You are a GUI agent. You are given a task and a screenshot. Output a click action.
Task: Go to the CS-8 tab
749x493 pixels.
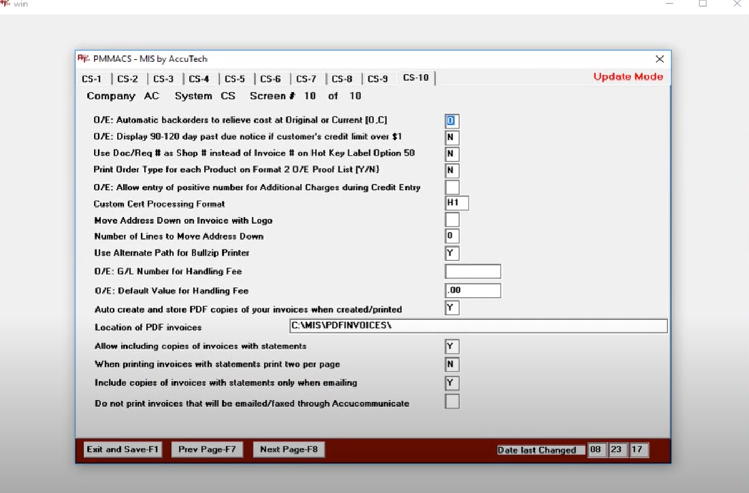(x=342, y=79)
